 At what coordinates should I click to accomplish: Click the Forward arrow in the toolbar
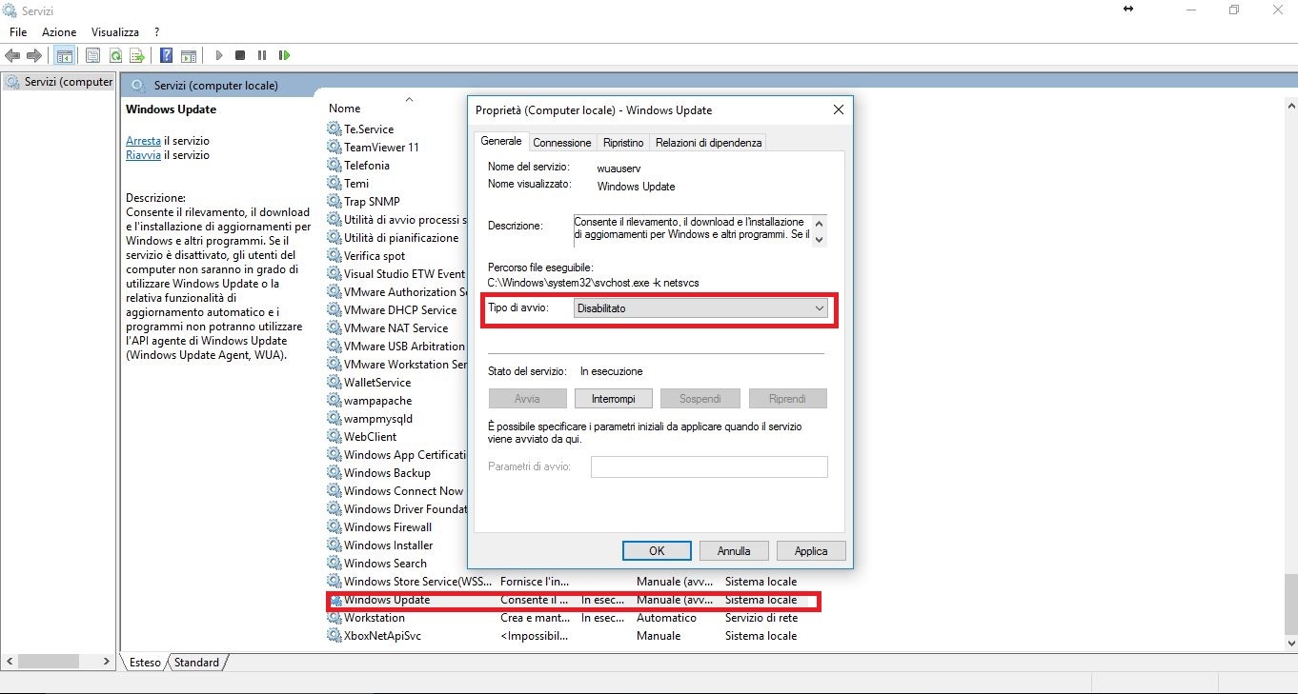coord(34,56)
